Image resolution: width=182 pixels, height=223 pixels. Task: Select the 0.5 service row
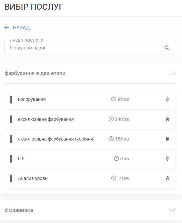pyautogui.click(x=89, y=159)
